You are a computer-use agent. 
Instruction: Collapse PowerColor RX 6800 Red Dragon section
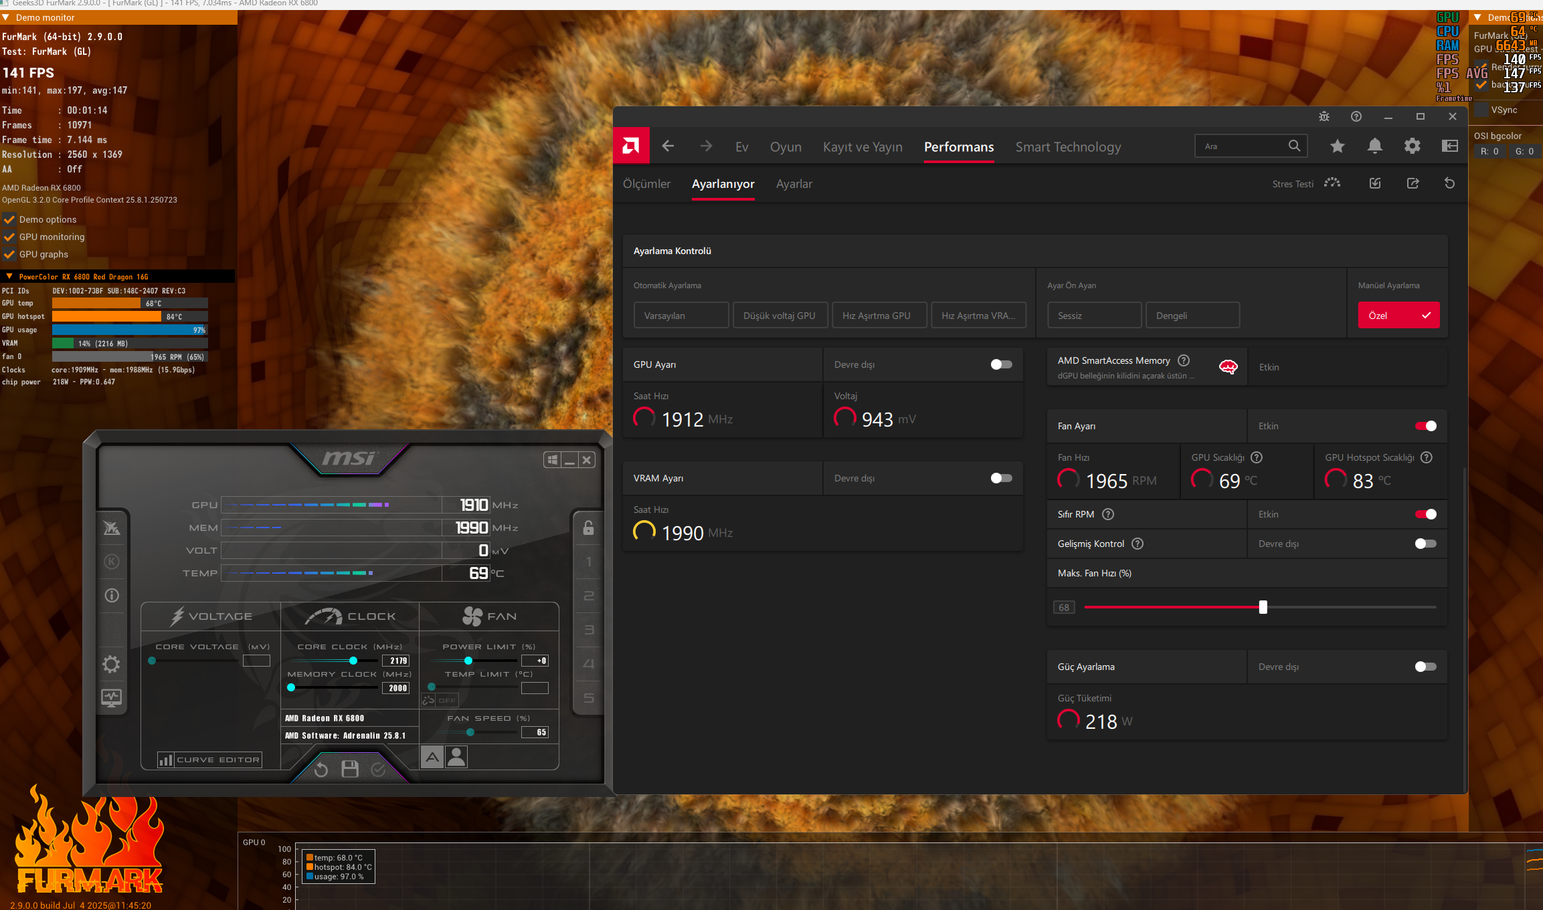pos(9,276)
